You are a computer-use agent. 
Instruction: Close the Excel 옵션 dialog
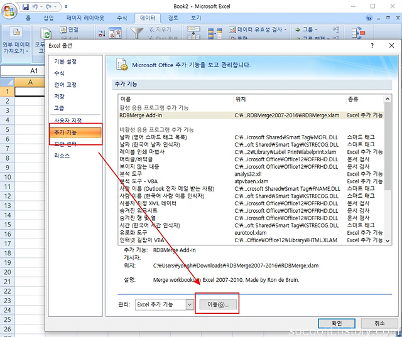[391, 46]
